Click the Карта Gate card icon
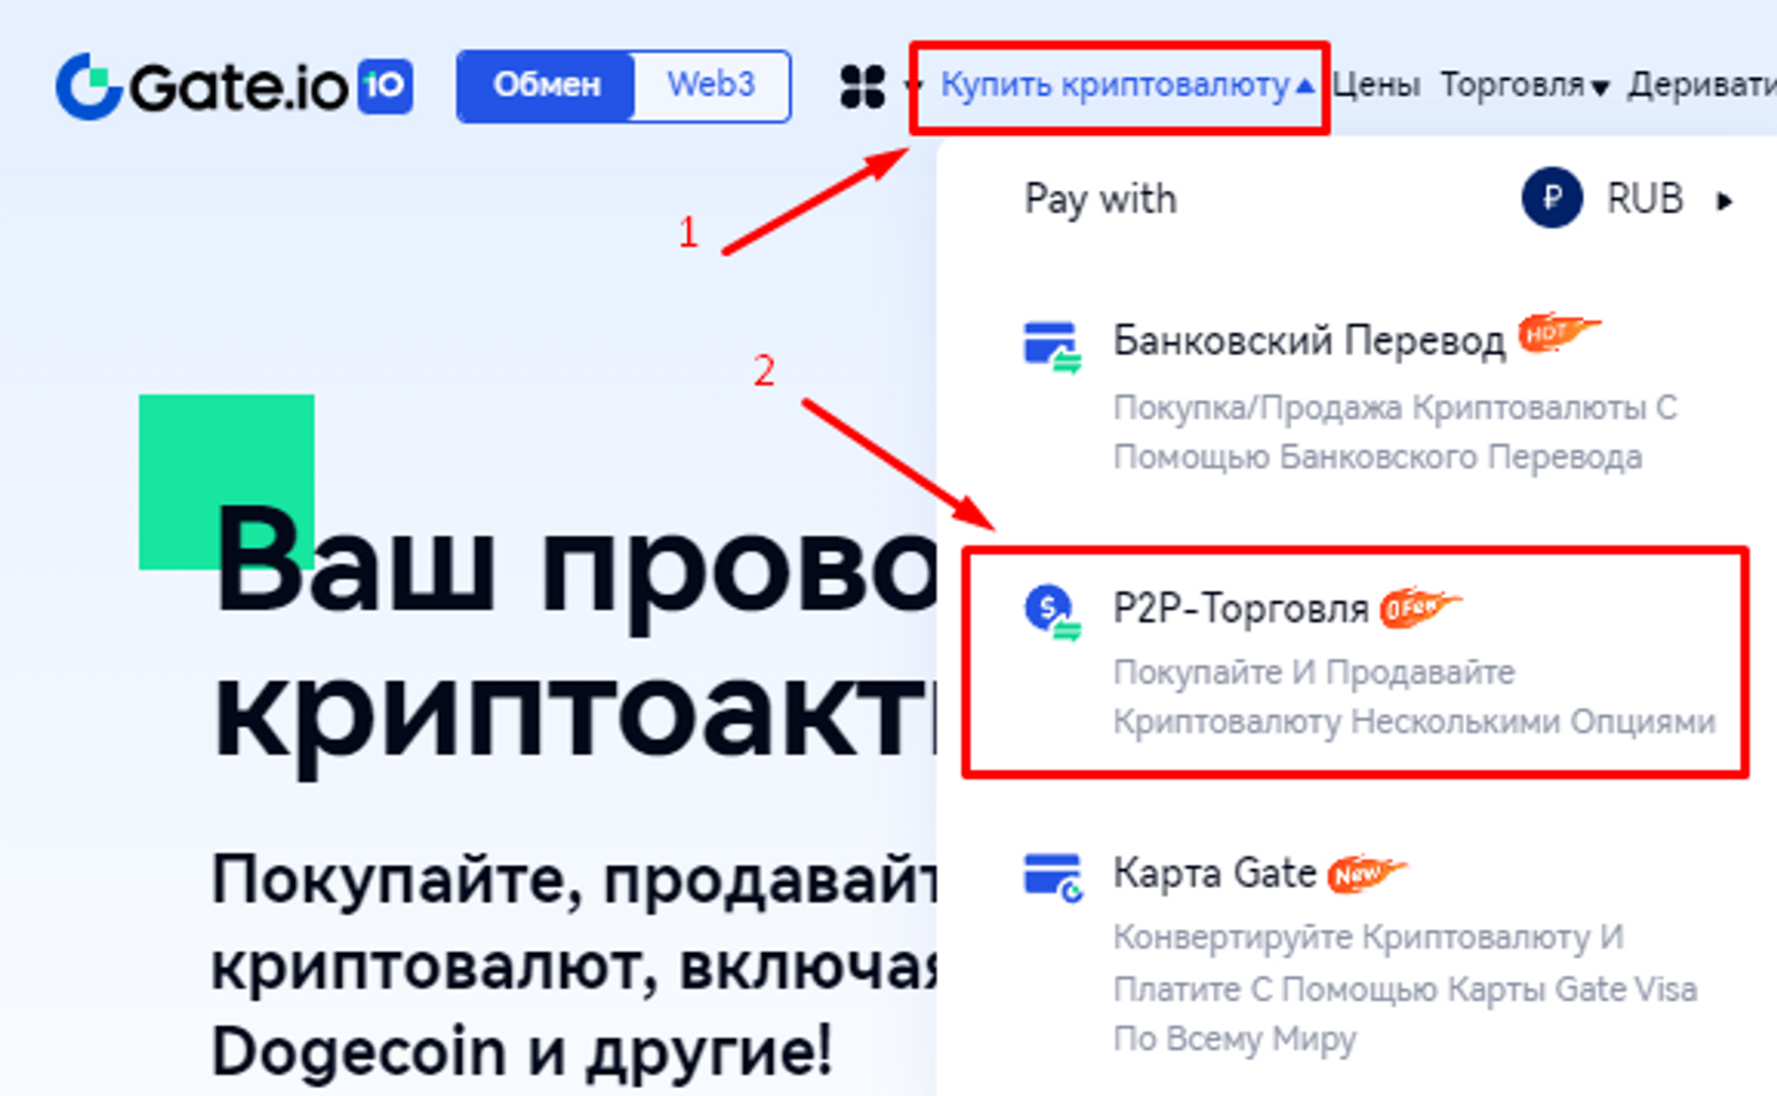Image resolution: width=1777 pixels, height=1096 pixels. [1053, 877]
